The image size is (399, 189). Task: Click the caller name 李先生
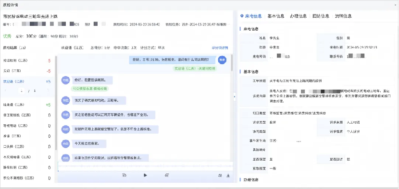[274, 38]
